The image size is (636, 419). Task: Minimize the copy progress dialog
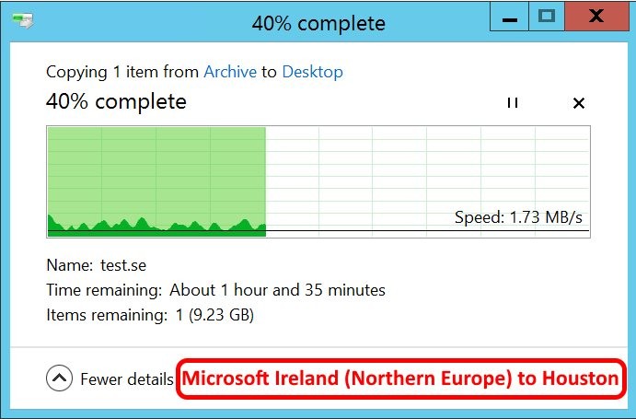click(509, 17)
